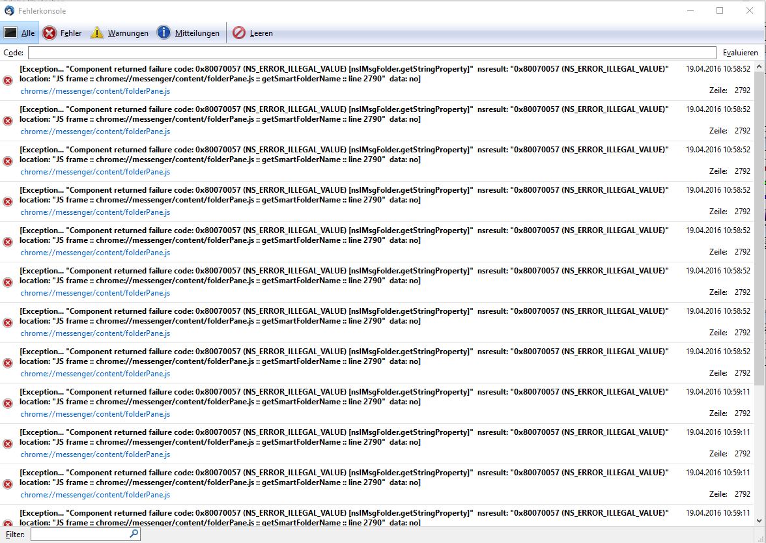
Task: Clear the console with Leeren
Action: pyautogui.click(x=253, y=33)
